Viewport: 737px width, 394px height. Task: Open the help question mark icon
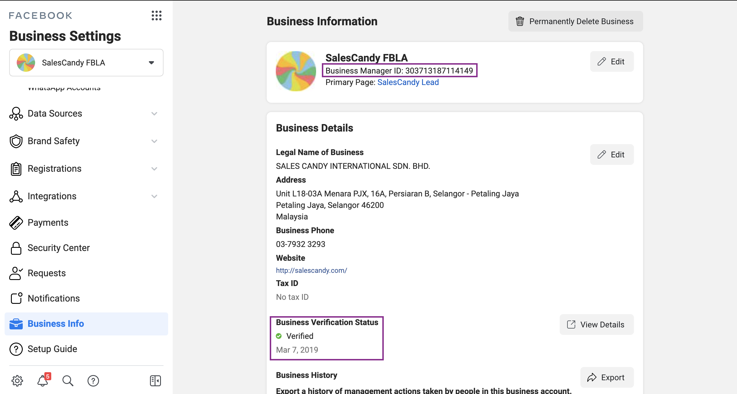93,381
